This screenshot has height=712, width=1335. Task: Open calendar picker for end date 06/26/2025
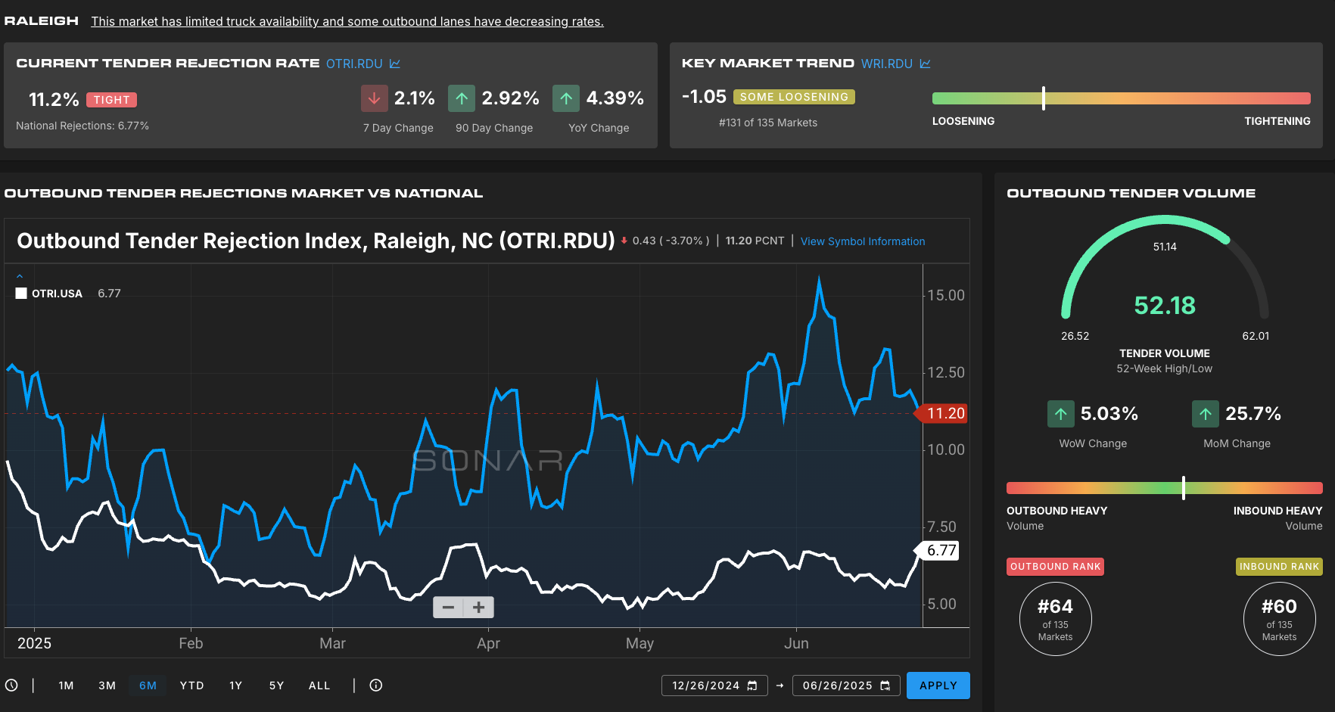coord(885,686)
